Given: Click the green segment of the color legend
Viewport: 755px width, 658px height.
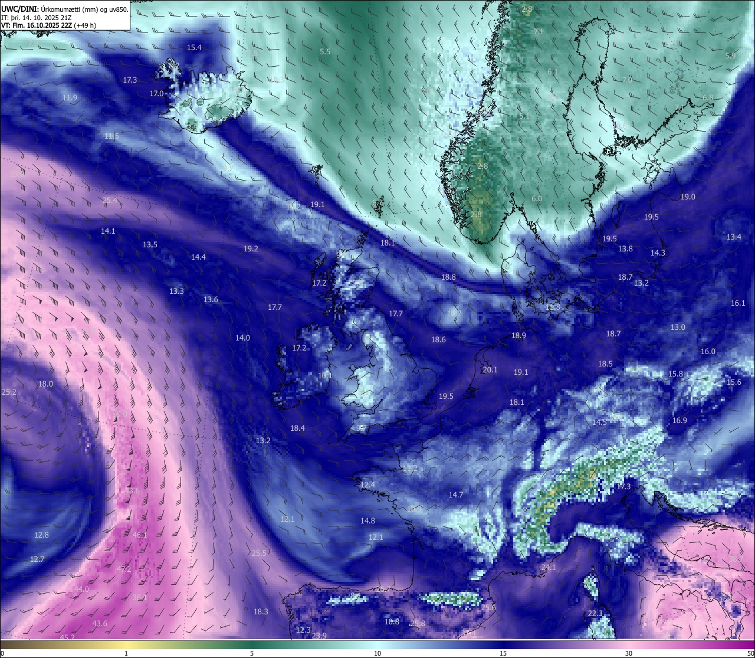Looking at the screenshot, I should (252, 645).
